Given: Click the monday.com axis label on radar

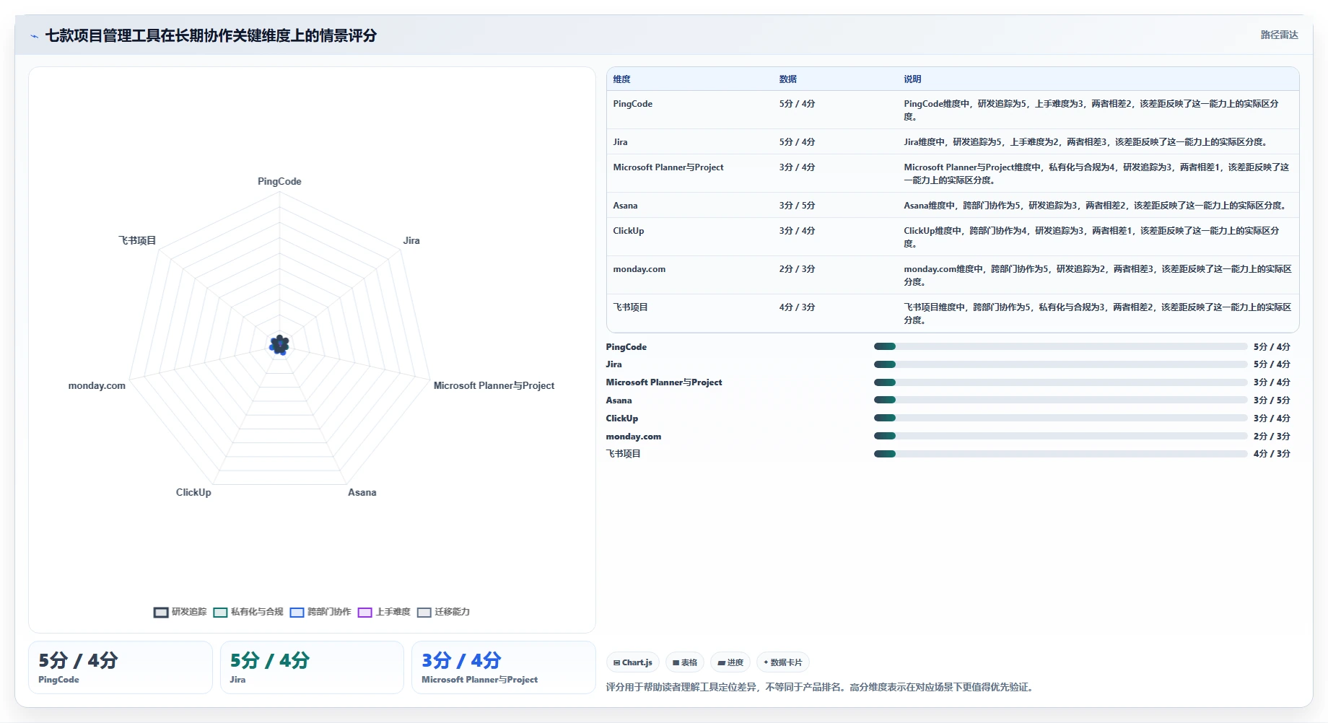Looking at the screenshot, I should click(97, 385).
